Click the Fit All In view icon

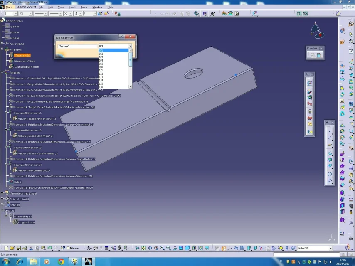[x=143, y=248]
